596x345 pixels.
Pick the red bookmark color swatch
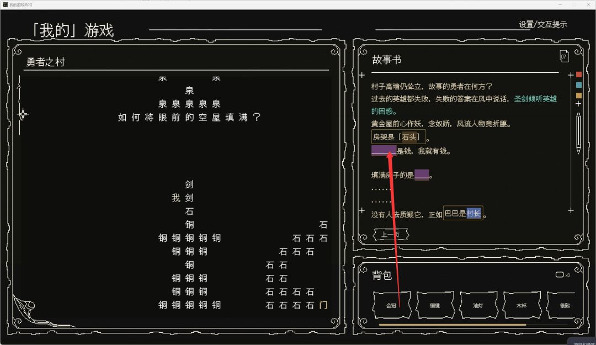[x=579, y=75]
